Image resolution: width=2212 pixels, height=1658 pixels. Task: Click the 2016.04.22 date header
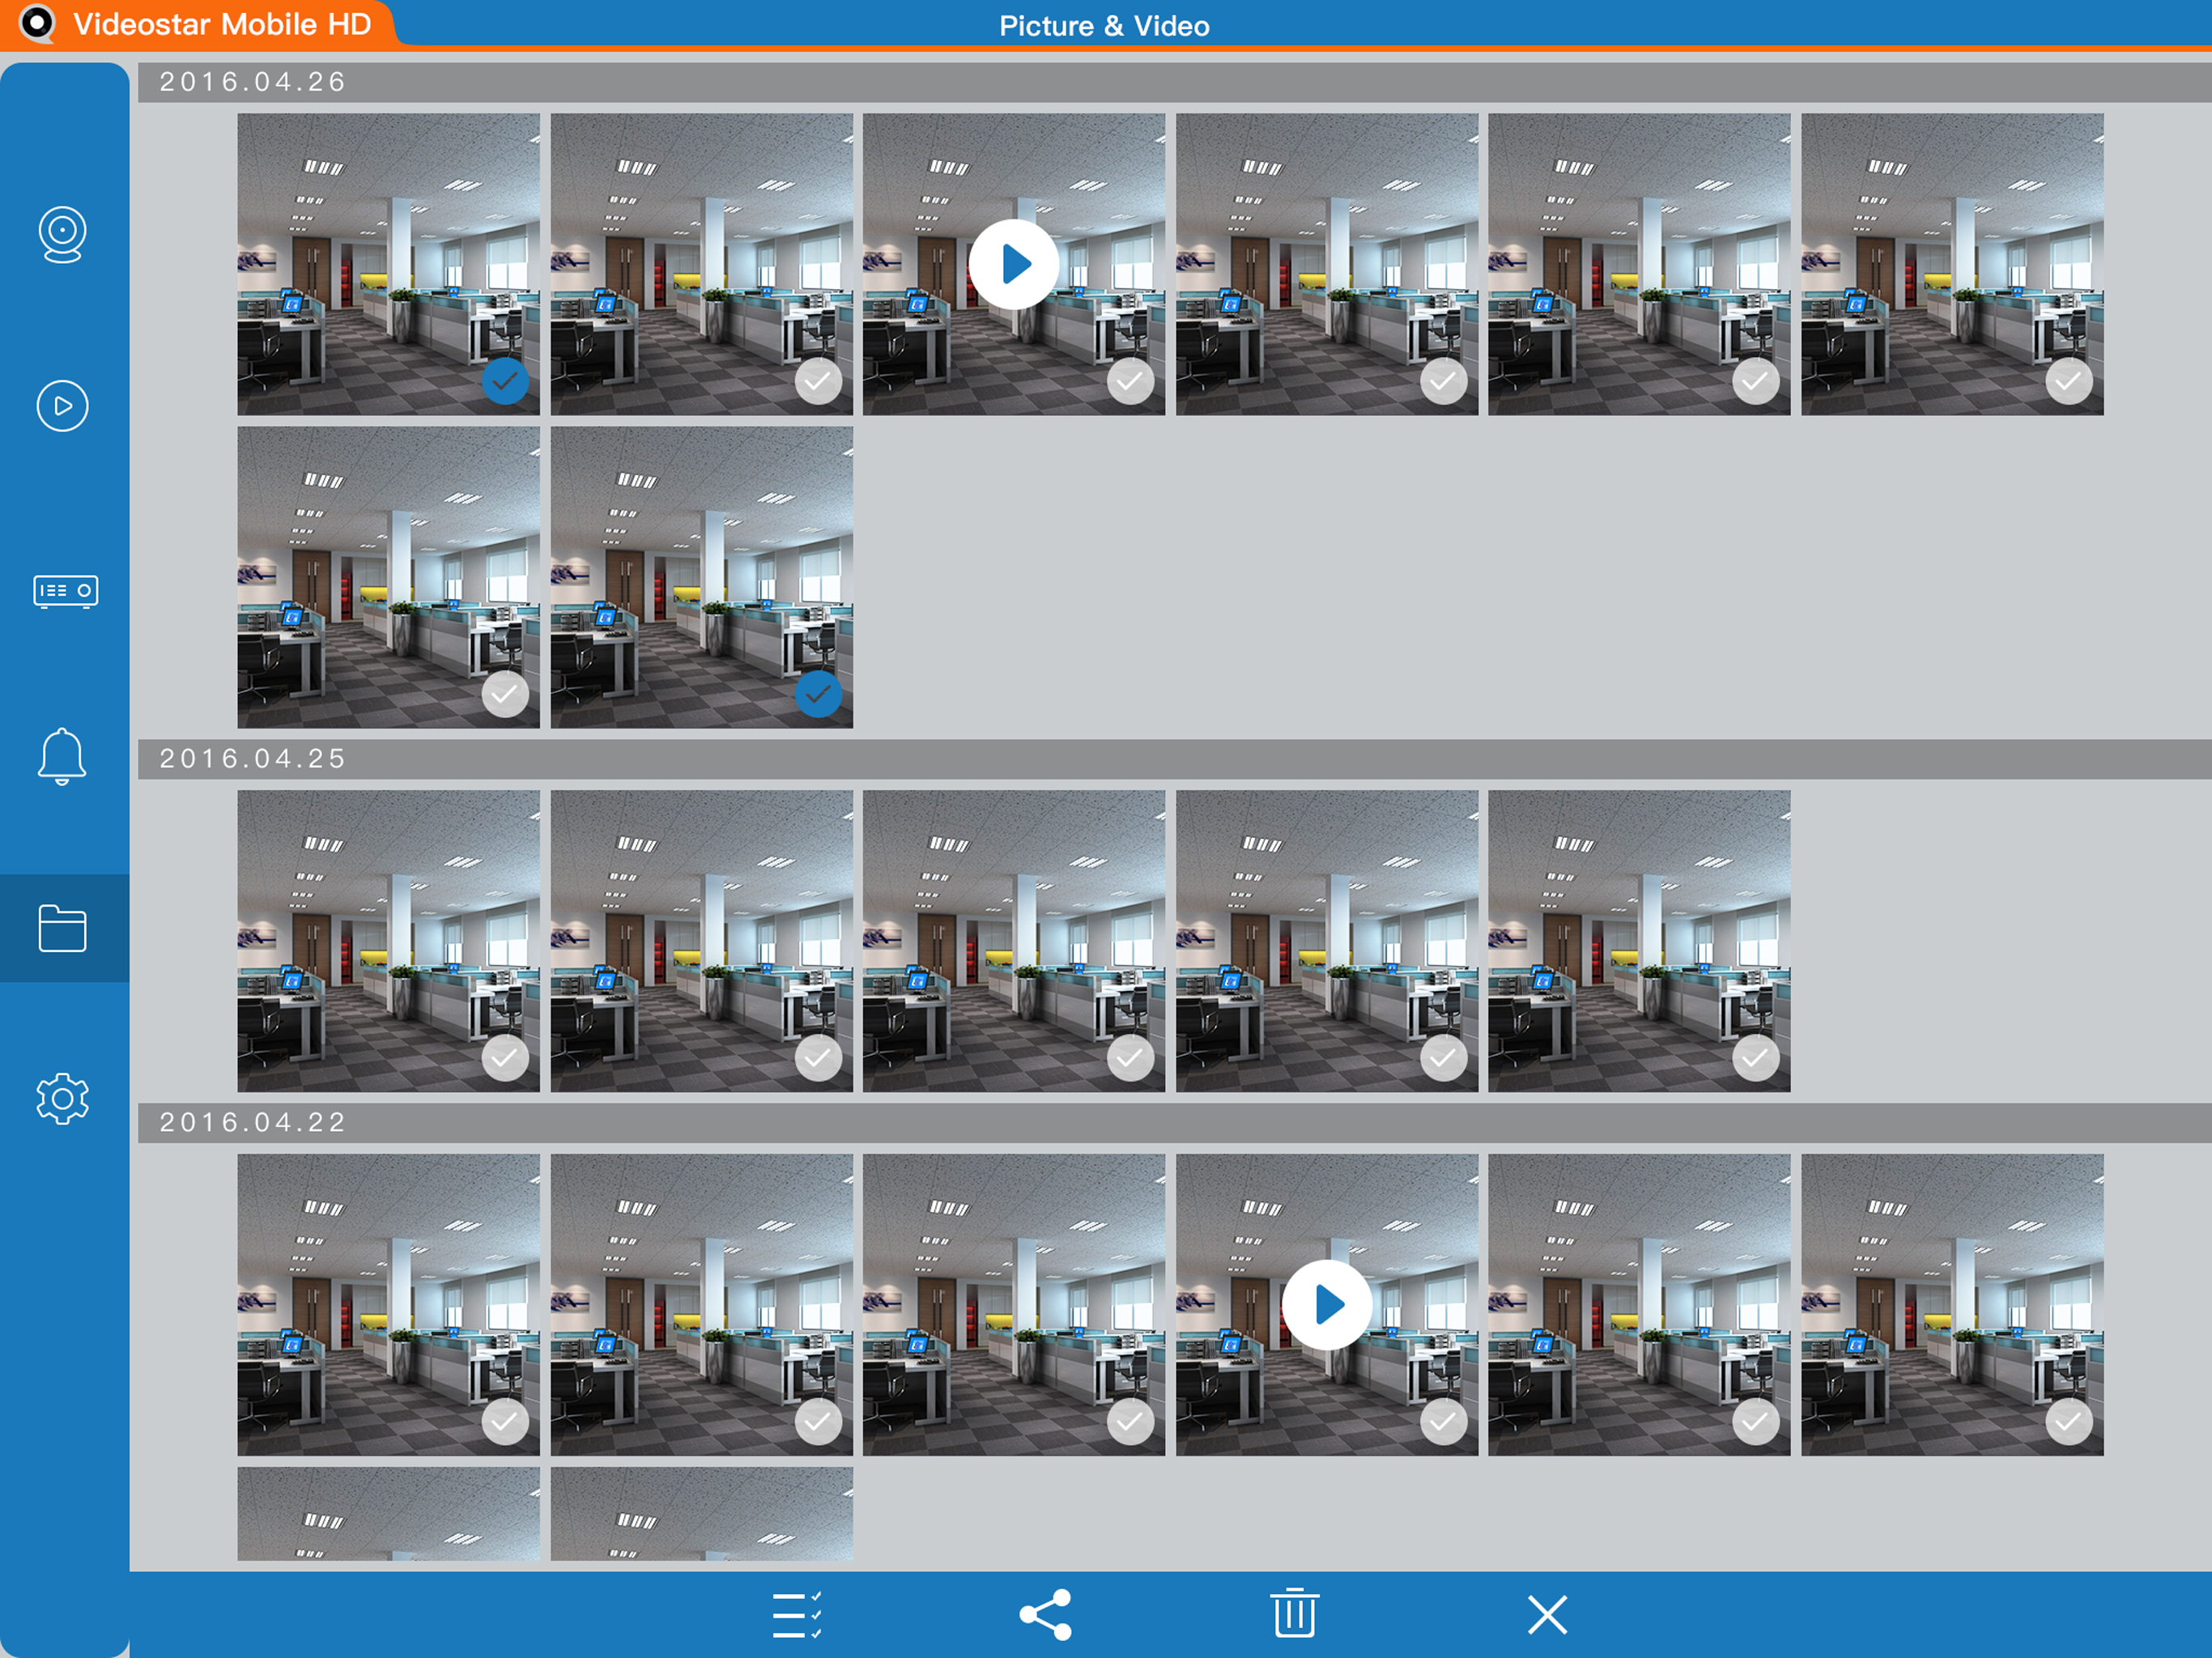coord(252,1123)
